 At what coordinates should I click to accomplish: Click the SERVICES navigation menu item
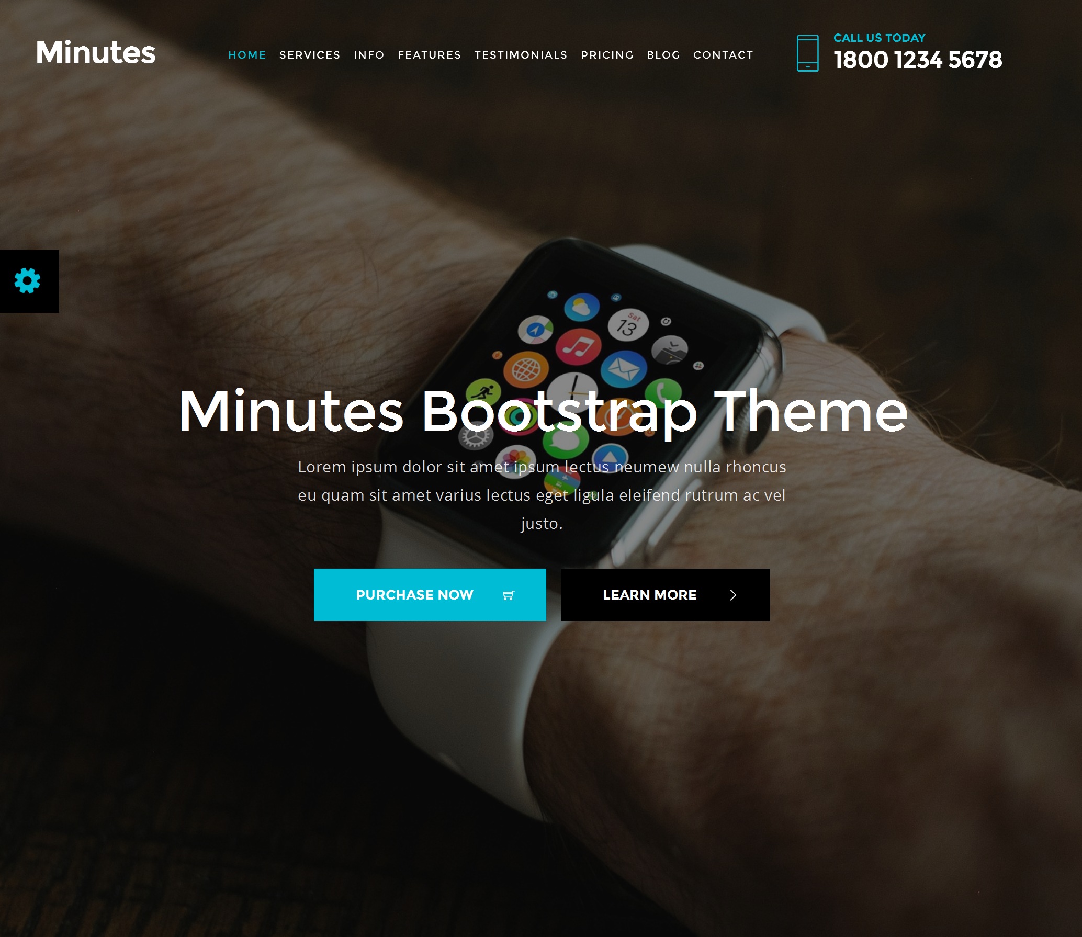(x=309, y=54)
